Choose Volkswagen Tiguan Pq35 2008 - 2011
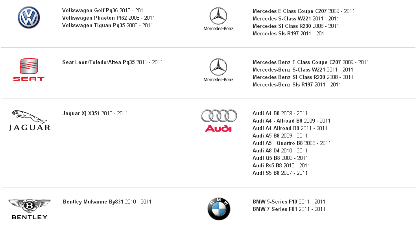The width and height of the screenshot is (417, 231). click(107, 25)
